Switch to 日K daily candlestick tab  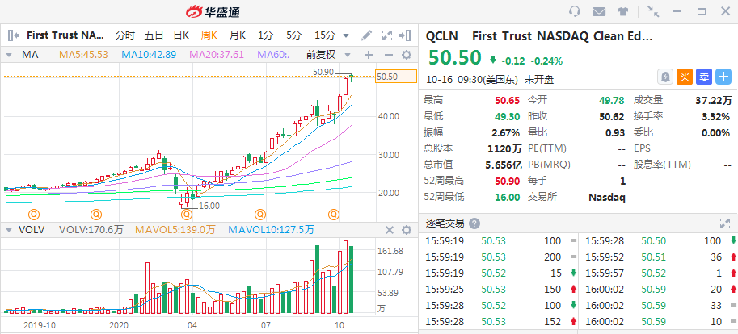(181, 35)
